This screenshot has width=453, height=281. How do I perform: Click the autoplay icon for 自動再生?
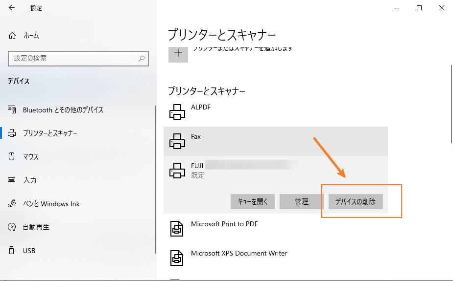tap(12, 227)
